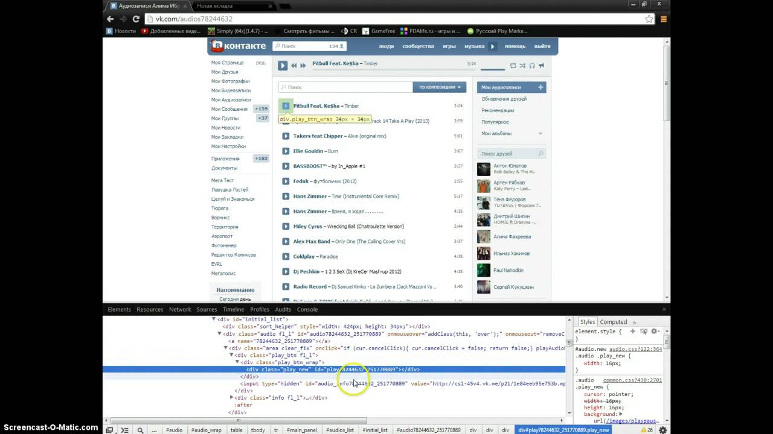Expand the Мои альбомы section
The width and height of the screenshot is (773, 434).
click(x=540, y=133)
